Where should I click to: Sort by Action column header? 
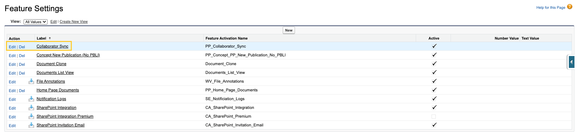(x=14, y=39)
